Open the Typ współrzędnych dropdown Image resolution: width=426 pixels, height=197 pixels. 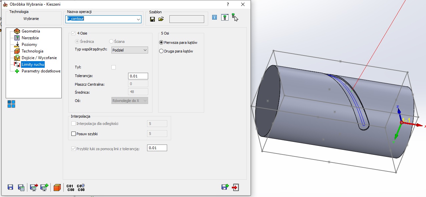coord(130,50)
